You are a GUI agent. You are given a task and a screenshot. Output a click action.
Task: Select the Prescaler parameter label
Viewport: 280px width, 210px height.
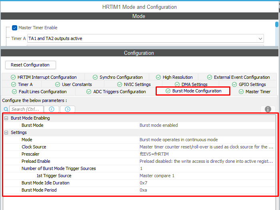tap(30, 154)
